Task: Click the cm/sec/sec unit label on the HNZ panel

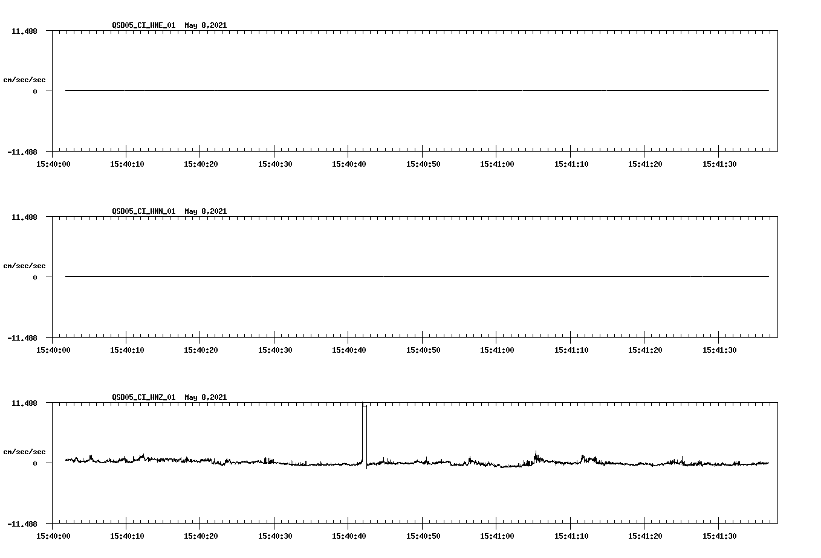Action: 25,451
